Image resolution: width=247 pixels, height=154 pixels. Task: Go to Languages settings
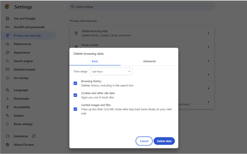(x=21, y=90)
